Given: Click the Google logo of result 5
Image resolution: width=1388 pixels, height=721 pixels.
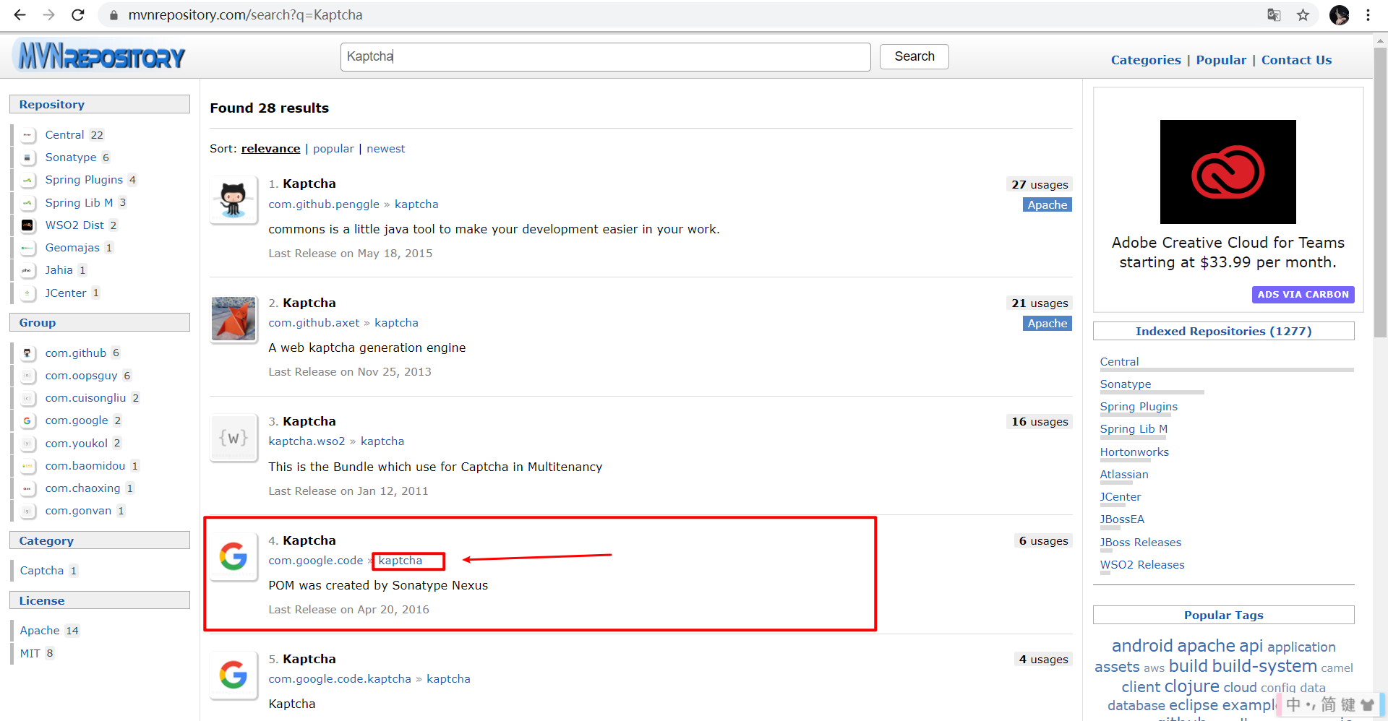Looking at the screenshot, I should pyautogui.click(x=234, y=675).
